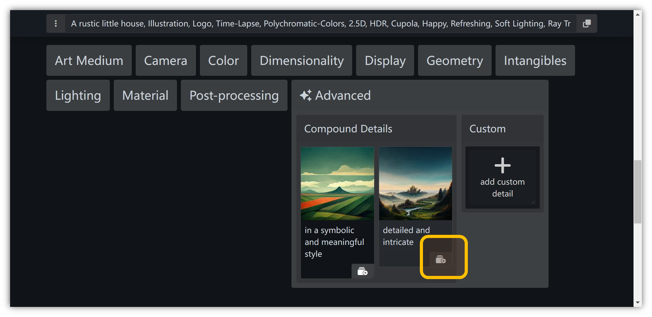
Task: Click the plus icon for custom detail
Action: click(502, 166)
